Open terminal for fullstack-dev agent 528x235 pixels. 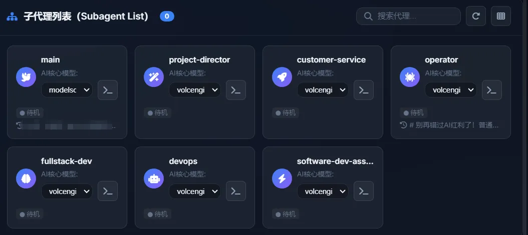[108, 191]
